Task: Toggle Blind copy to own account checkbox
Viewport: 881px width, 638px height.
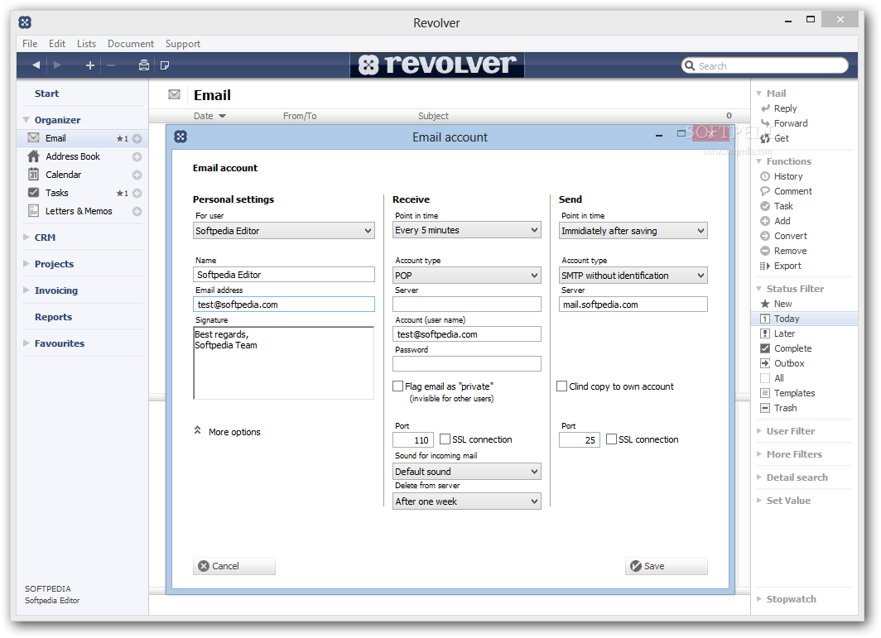Action: point(562,386)
